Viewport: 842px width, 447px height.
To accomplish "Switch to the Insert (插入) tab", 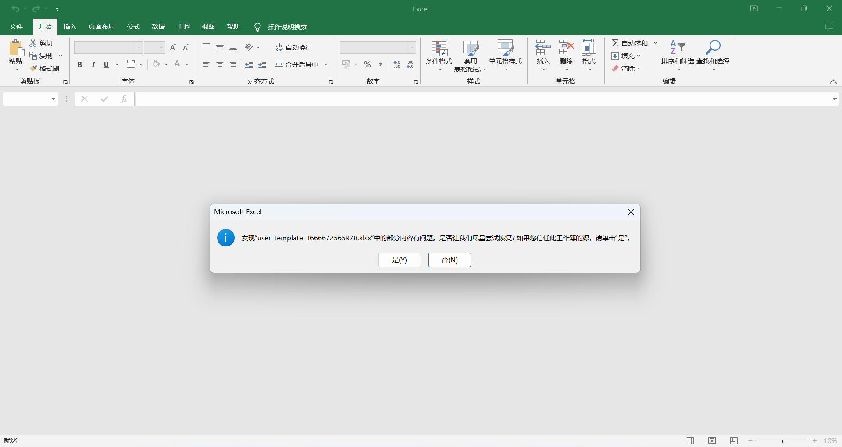I will (70, 27).
